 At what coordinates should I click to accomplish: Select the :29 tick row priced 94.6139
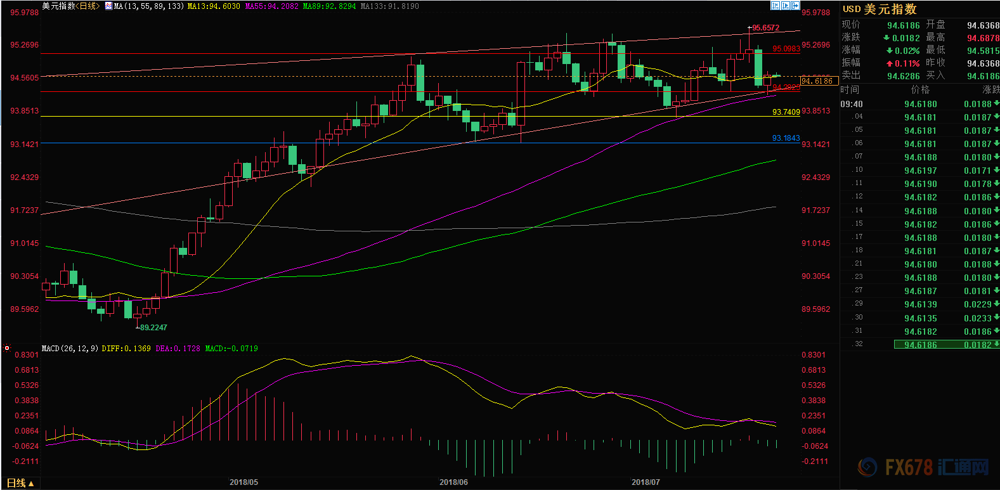[920, 304]
